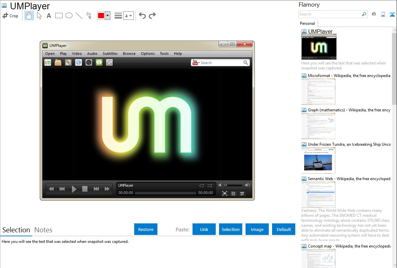Click the UM logo toolbar icon
The width and height of the screenshot is (397, 268).
pyautogui.click(x=48, y=62)
